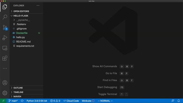
Task: Click the U untracked status on Dockerfile
Action: tap(39, 33)
